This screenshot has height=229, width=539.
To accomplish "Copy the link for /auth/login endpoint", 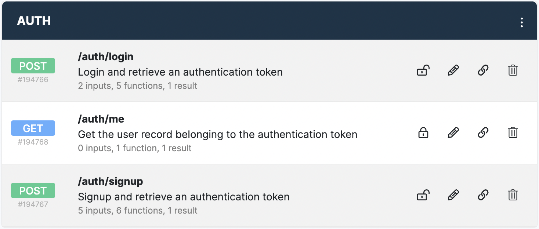I will (483, 70).
